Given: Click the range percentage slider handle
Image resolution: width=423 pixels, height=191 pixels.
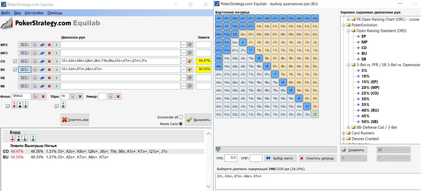Looking at the screenshot, I should pos(218,149).
